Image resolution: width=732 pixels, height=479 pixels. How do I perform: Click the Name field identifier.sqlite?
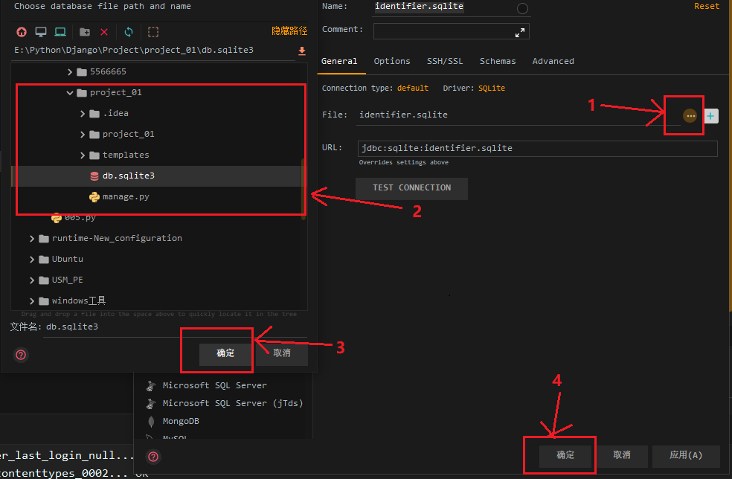coord(452,7)
